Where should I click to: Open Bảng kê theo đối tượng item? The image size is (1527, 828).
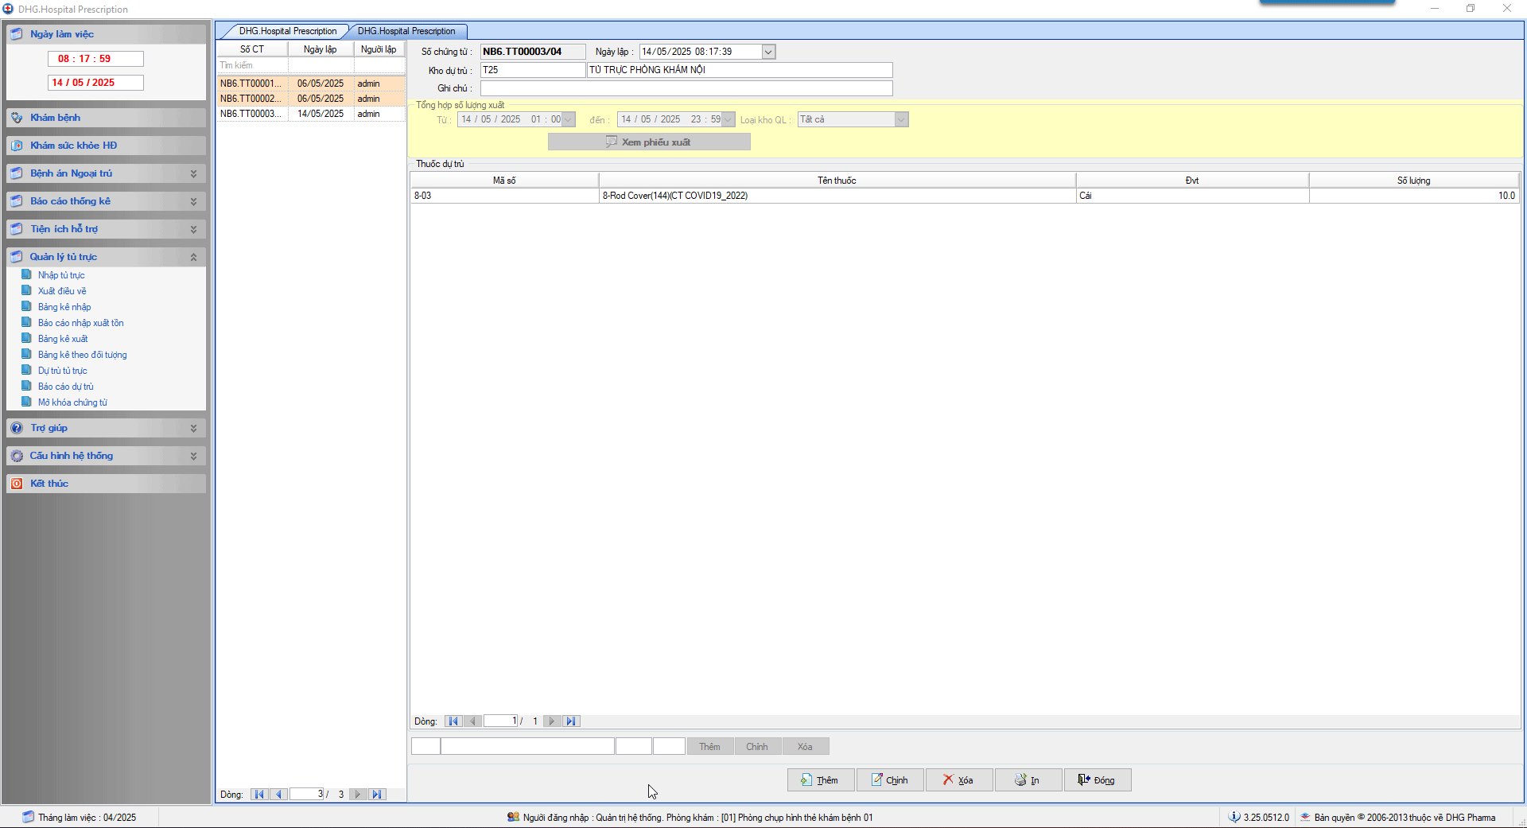[x=83, y=355]
